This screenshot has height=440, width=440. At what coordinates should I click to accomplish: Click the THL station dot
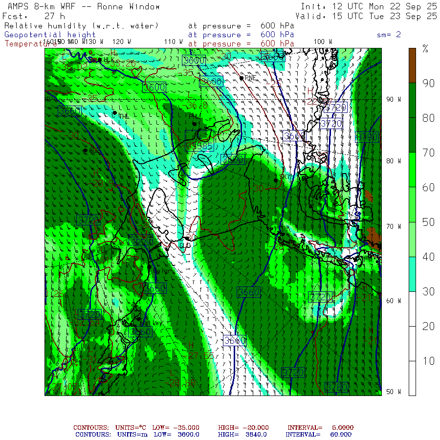(115, 113)
